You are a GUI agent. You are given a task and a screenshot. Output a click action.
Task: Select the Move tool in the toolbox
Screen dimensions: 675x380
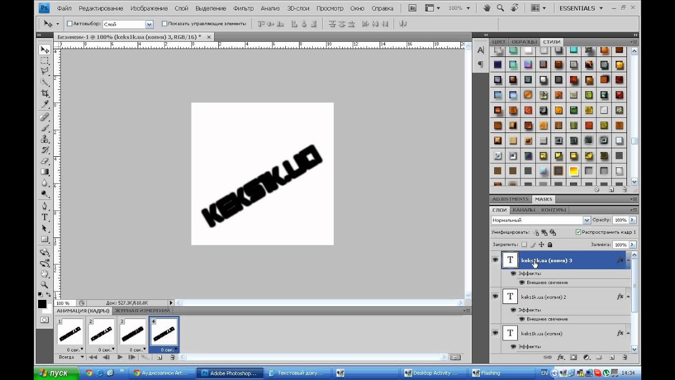pos(45,50)
